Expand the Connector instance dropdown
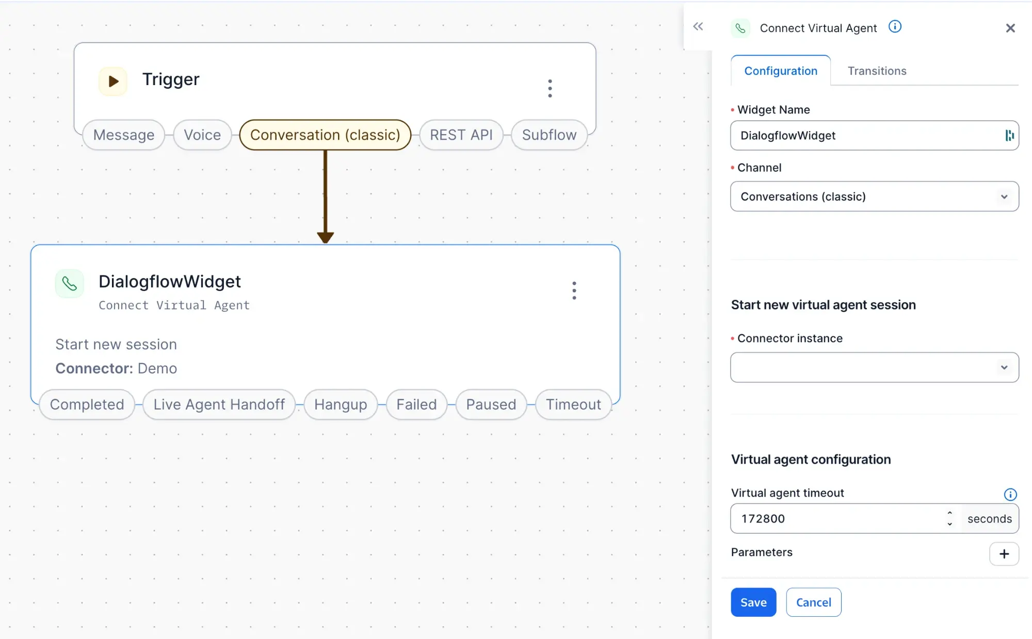The width and height of the screenshot is (1032, 639). pos(875,367)
